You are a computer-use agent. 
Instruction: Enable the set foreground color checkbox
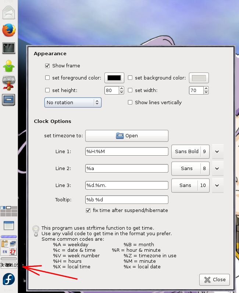[47, 78]
